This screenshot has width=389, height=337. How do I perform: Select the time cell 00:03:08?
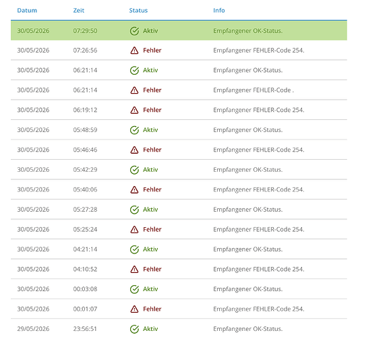point(85,289)
